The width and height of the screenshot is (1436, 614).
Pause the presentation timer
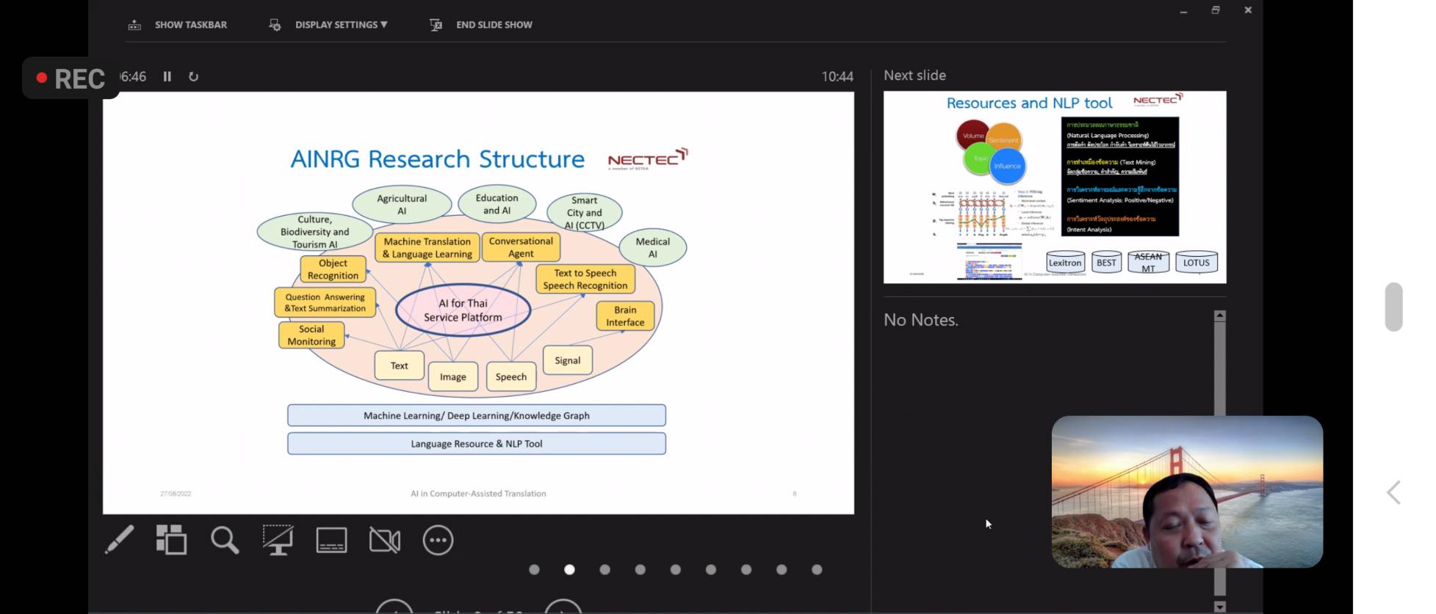tap(167, 76)
